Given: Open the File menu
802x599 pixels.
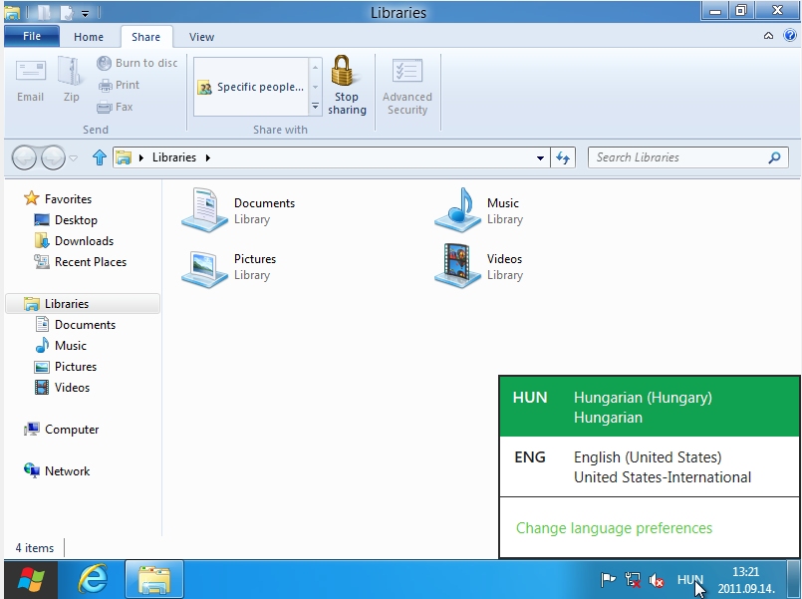Looking at the screenshot, I should tap(32, 36).
